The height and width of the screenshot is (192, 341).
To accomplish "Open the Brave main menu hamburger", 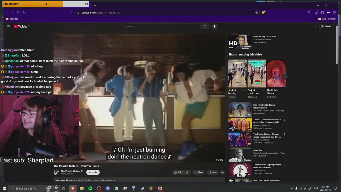I will [x=334, y=13].
